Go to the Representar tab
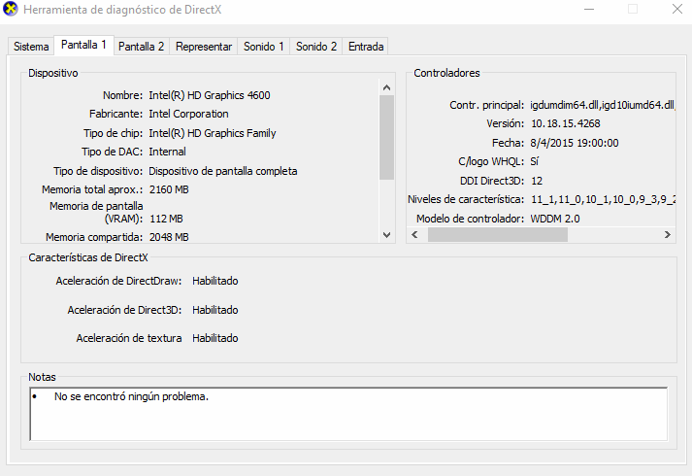 [x=204, y=47]
